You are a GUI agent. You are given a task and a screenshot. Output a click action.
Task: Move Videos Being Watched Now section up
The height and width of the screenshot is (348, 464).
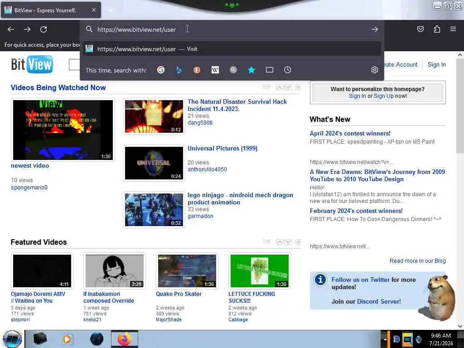[x=280, y=87]
